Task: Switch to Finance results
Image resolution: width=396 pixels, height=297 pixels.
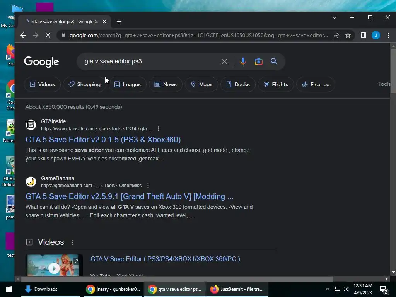Action: pyautogui.click(x=316, y=84)
